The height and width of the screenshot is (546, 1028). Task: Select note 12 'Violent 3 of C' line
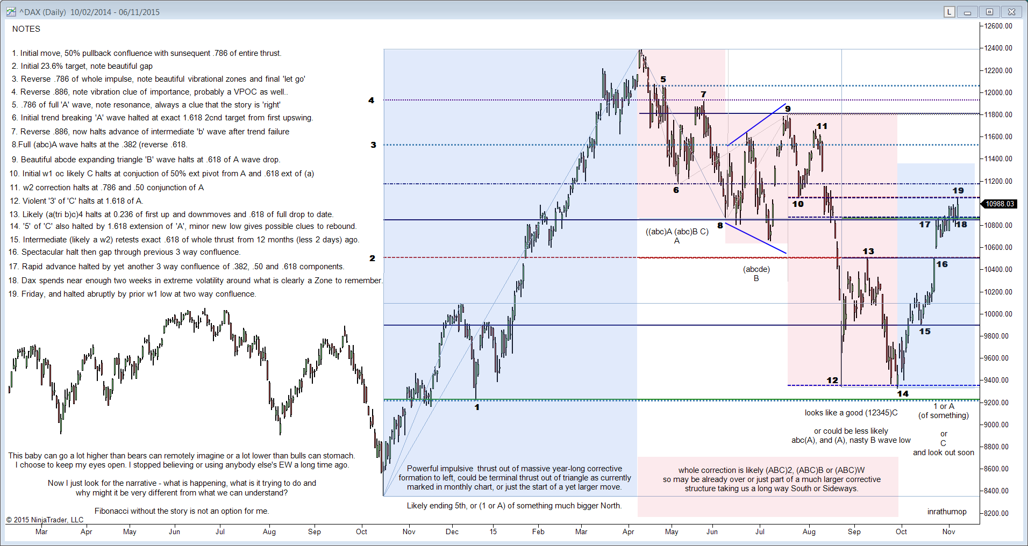point(76,201)
